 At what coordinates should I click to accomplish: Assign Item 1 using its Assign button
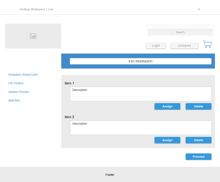click(167, 107)
